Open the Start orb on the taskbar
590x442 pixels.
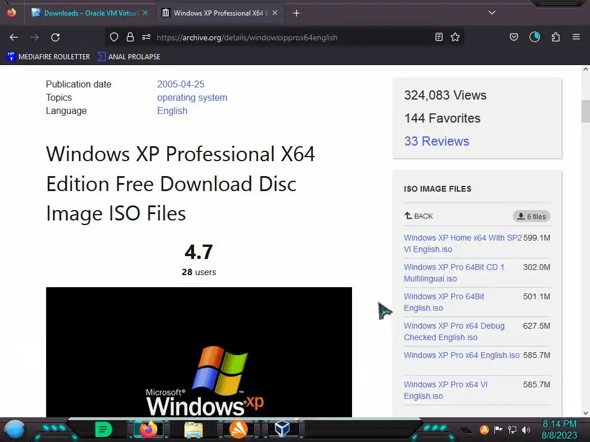(15, 429)
